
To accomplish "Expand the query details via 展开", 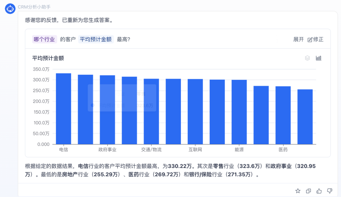I will (x=298, y=39).
